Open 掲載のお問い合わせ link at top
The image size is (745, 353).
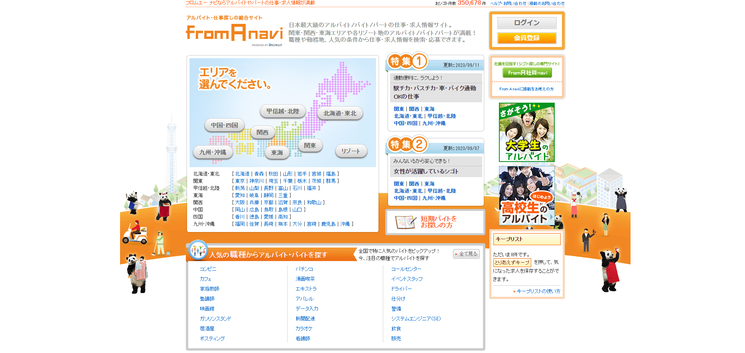tap(547, 3)
